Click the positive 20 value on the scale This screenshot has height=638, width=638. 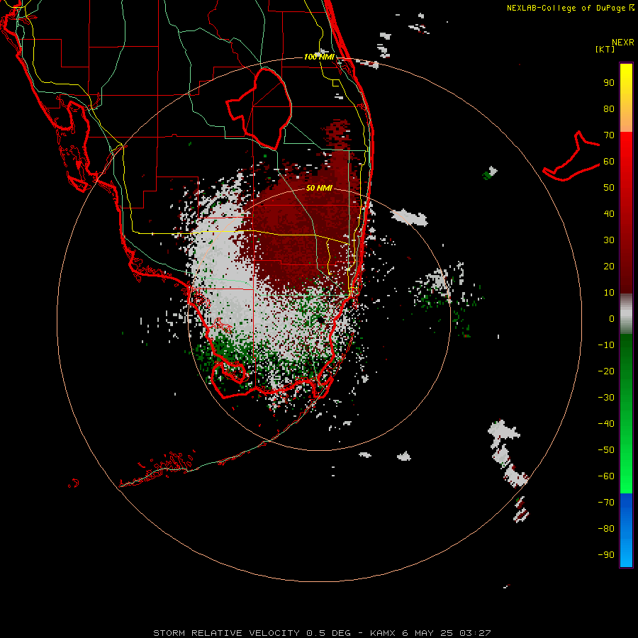point(609,266)
